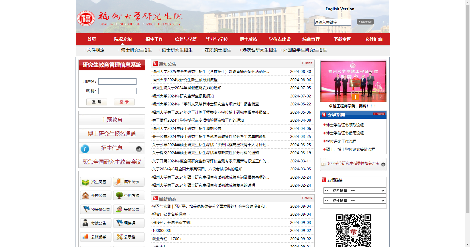Screen dimensions: 470x247
Task: Click the 密码 input field
Action: click(x=117, y=91)
